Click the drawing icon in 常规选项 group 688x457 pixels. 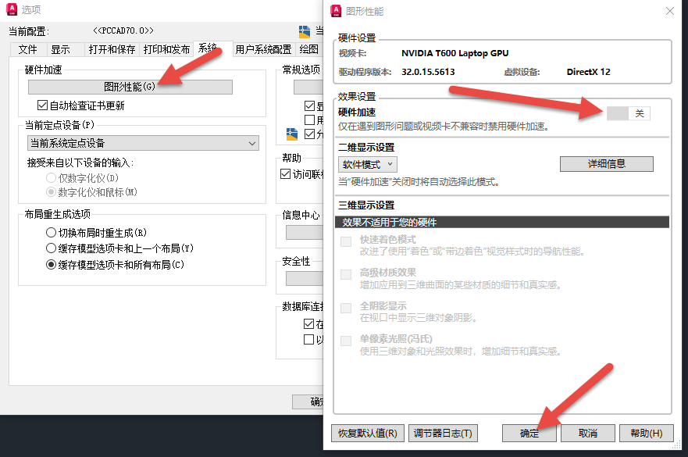[x=293, y=134]
